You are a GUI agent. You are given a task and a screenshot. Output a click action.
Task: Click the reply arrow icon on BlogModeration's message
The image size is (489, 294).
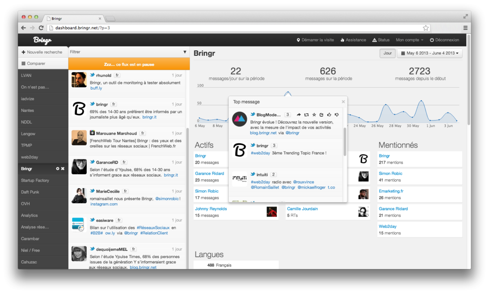tap(299, 115)
